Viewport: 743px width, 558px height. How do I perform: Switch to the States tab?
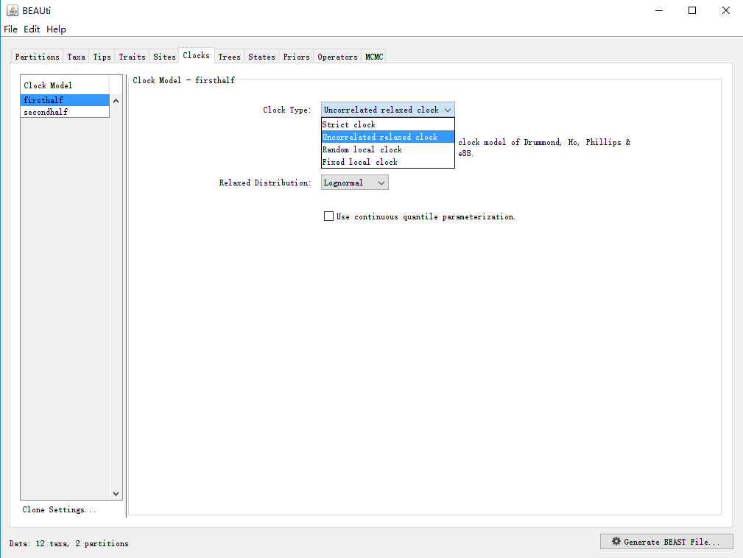[261, 57]
